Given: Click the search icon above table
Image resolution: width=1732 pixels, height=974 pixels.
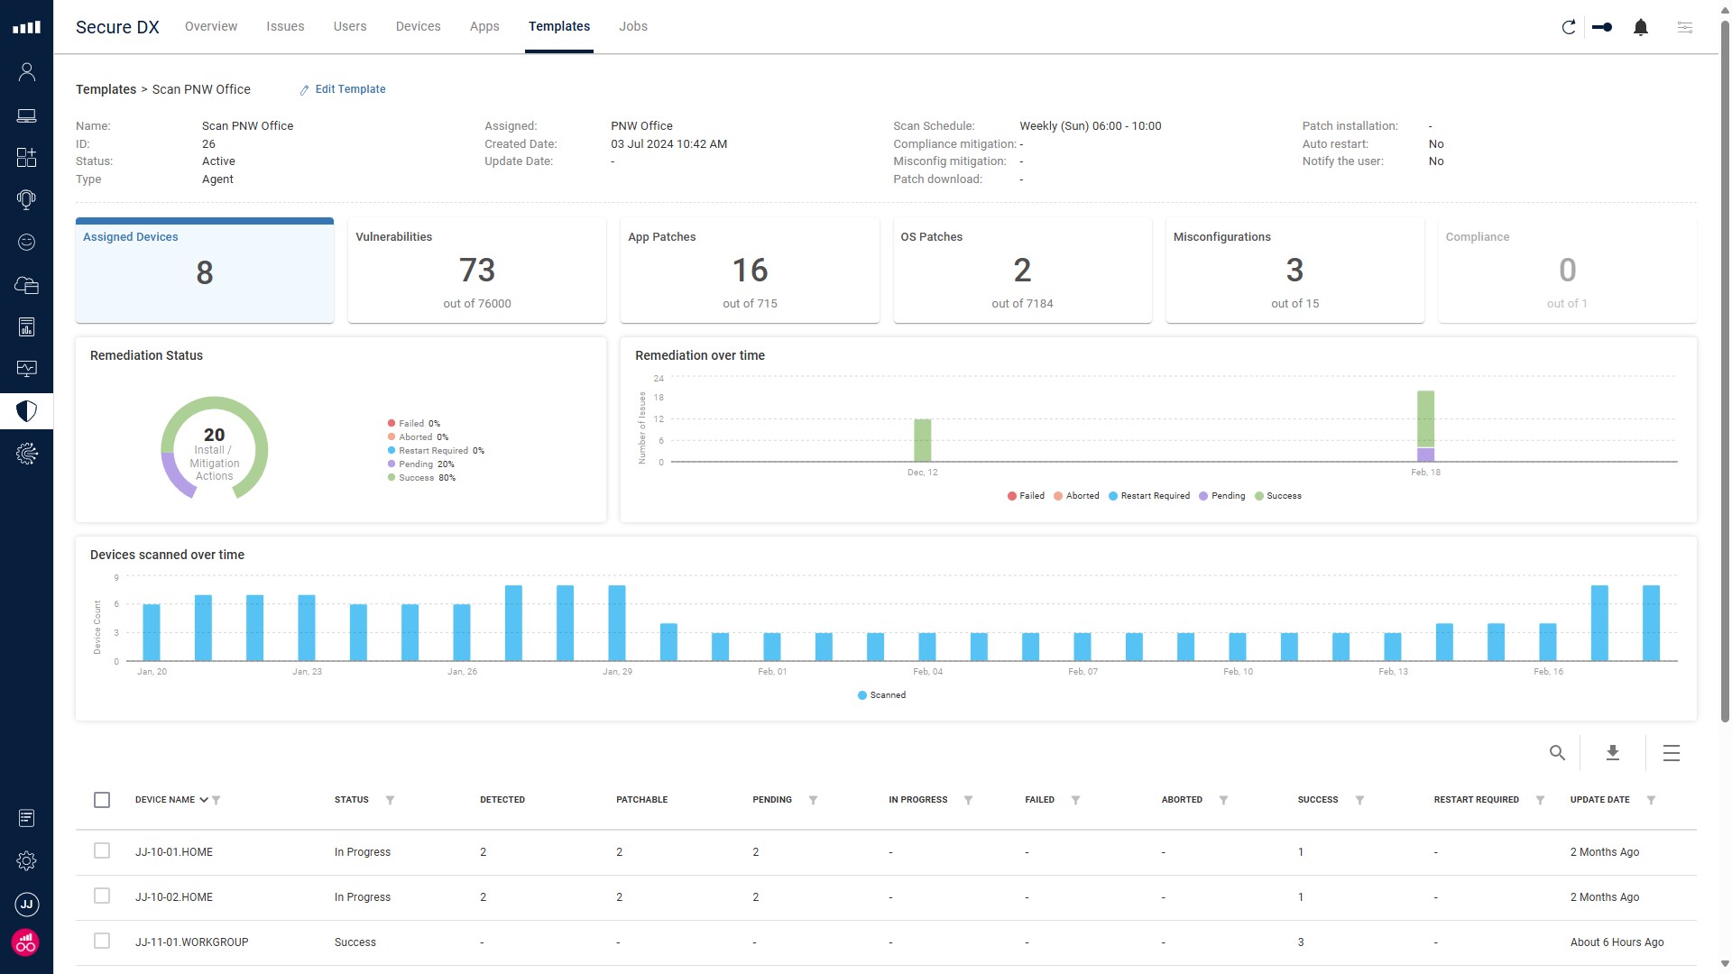Looking at the screenshot, I should (1557, 752).
